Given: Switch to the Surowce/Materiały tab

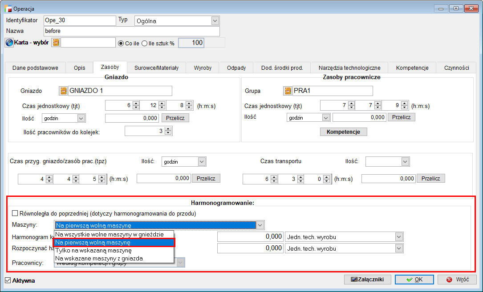Looking at the screenshot, I should coord(156,68).
